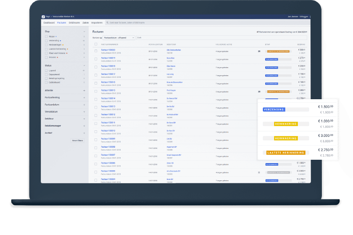Screen dimensions: 353x235
Task: Open the Facturen tab
Action: pyautogui.click(x=62, y=23)
